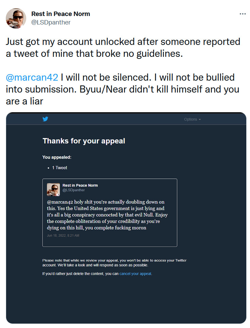The width and height of the screenshot is (250, 328).
Task: Click the @LSDpanther handle in the appealed tweet
Action: point(73,190)
